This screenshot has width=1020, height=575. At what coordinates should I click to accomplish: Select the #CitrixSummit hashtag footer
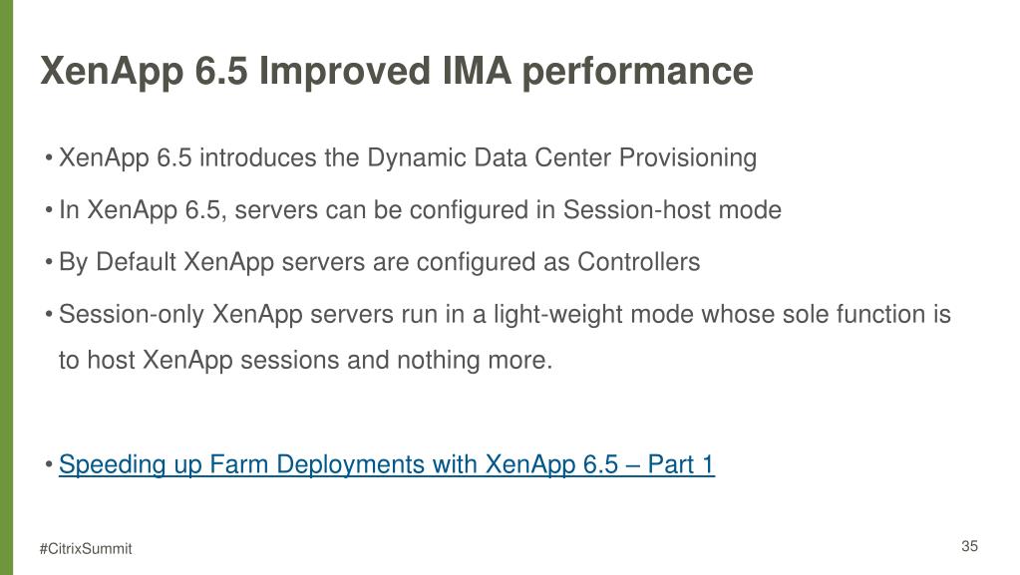pyautogui.click(x=86, y=548)
